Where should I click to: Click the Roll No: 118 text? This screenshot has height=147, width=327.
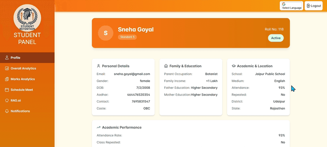click(274, 29)
